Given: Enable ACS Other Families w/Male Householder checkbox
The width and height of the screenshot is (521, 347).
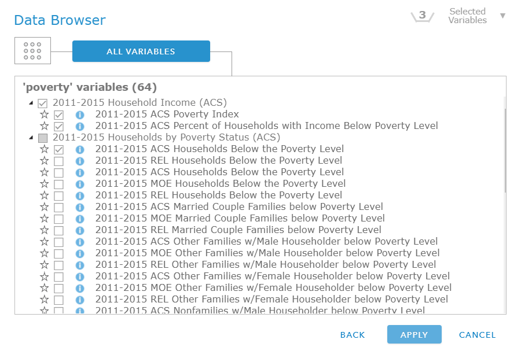Looking at the screenshot, I should (58, 242).
